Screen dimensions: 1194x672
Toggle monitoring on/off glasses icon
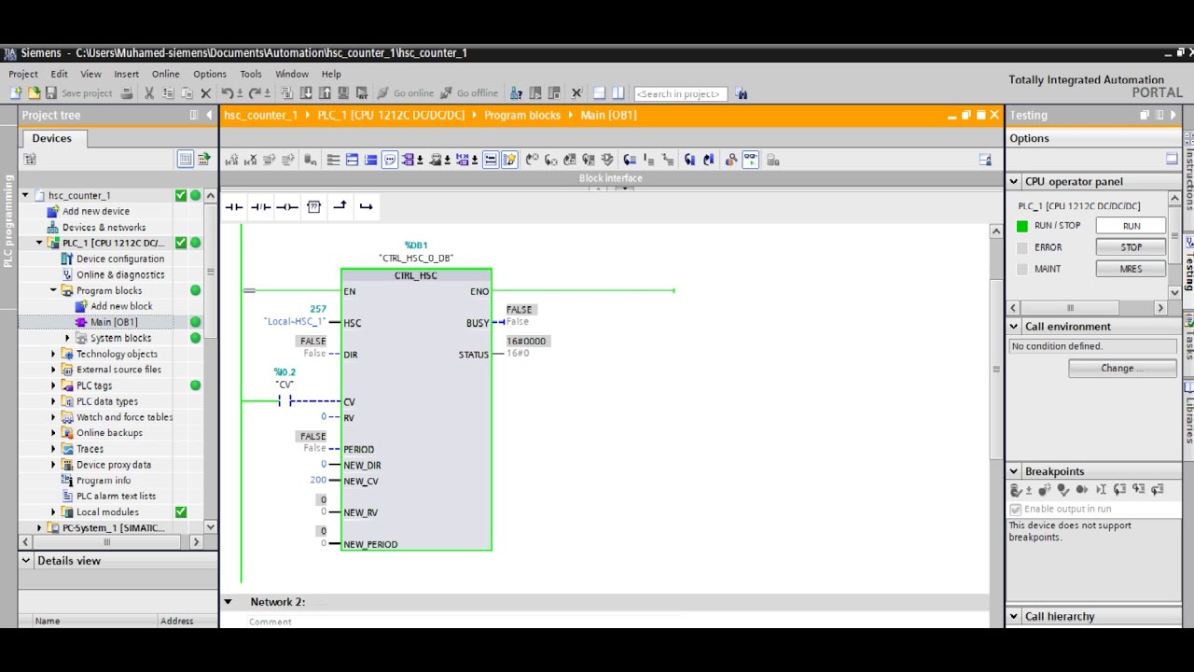pyautogui.click(x=751, y=160)
